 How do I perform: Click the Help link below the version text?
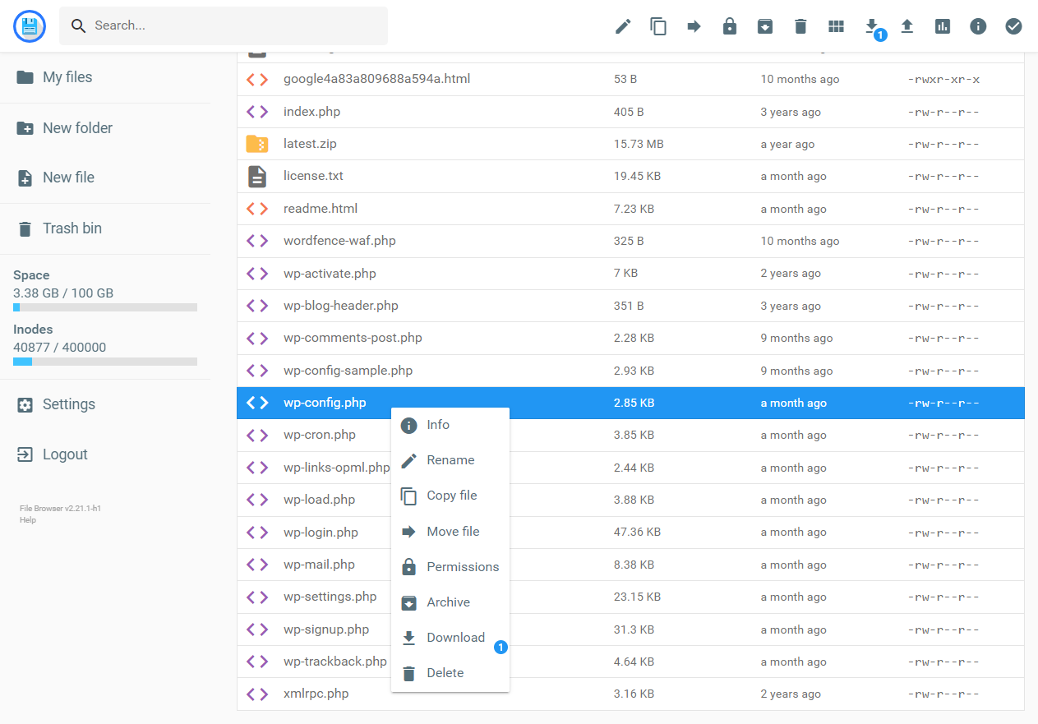point(27,519)
